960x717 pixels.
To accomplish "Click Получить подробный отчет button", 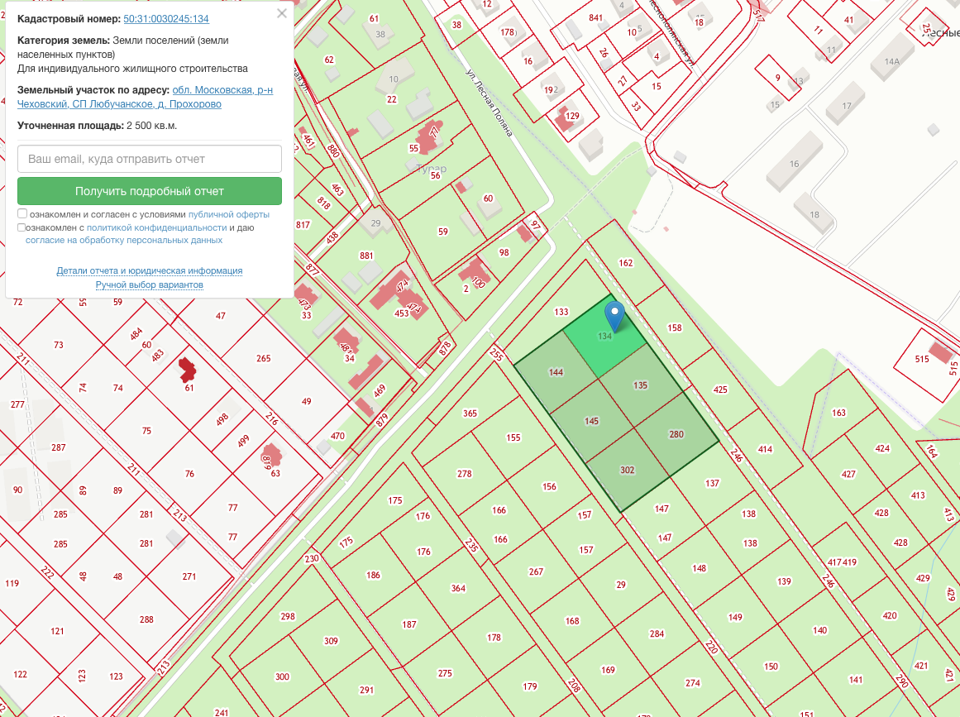I will (150, 191).
